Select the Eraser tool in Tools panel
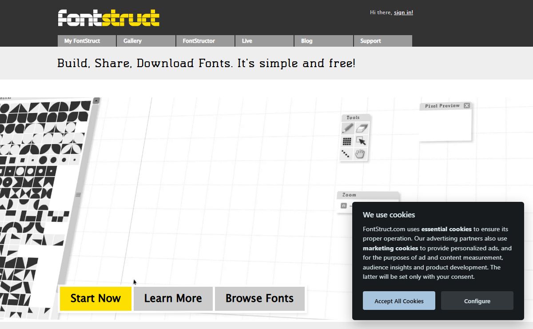 (362, 128)
